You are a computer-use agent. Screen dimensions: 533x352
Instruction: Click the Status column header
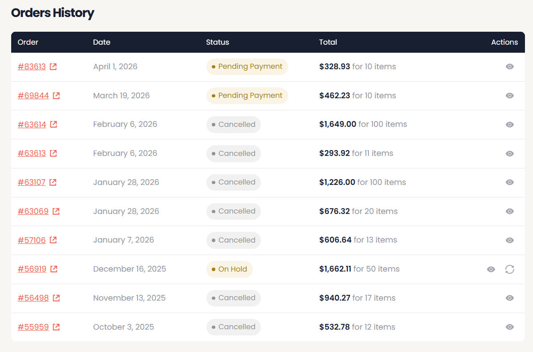tap(218, 42)
